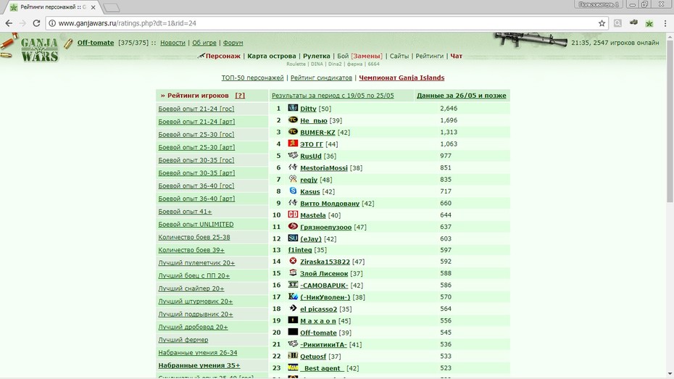Close the Рейтинги персонажей browser tab
The height and width of the screenshot is (379, 674).
(93, 7)
